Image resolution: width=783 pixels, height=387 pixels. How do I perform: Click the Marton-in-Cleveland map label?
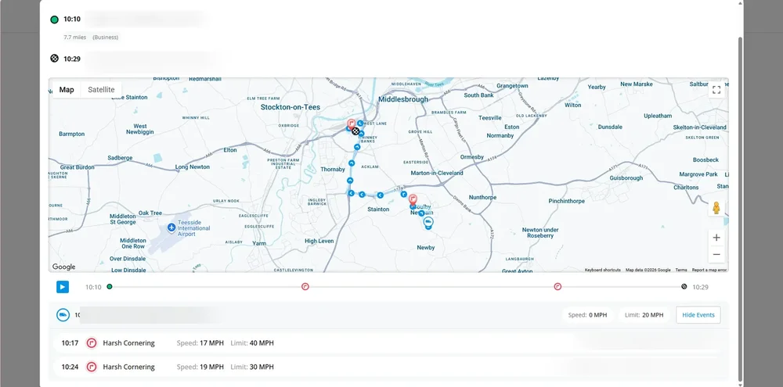coord(436,173)
